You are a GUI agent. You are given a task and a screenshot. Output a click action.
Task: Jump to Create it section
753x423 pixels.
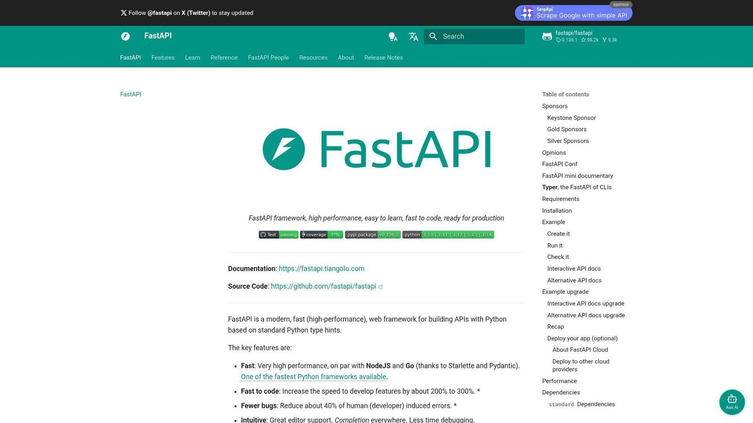(x=559, y=234)
